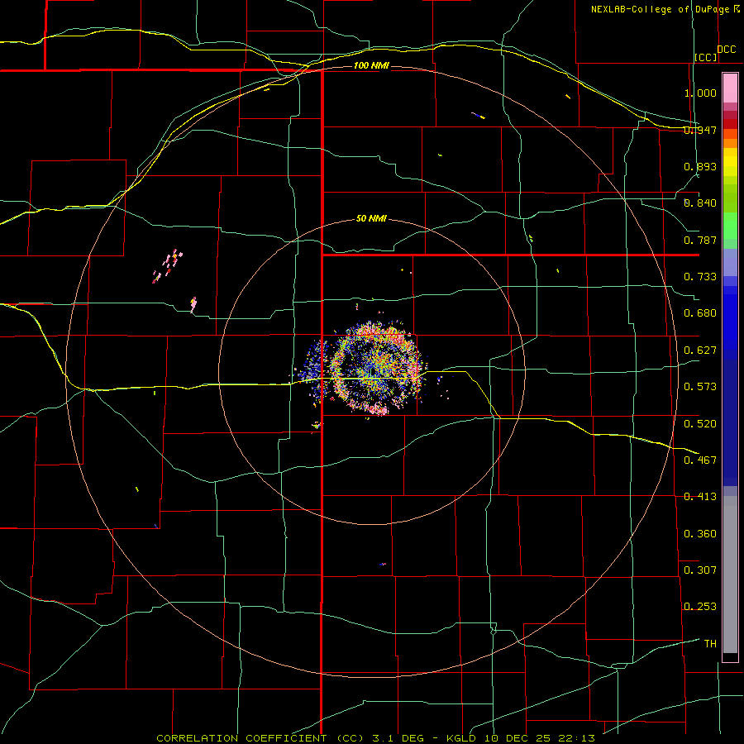This screenshot has width=744, height=744.
Task: Click the 0.413 scale value
Action: (x=700, y=497)
